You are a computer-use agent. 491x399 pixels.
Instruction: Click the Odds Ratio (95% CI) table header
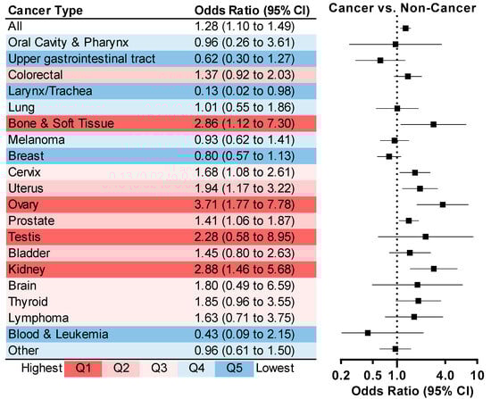coord(252,11)
